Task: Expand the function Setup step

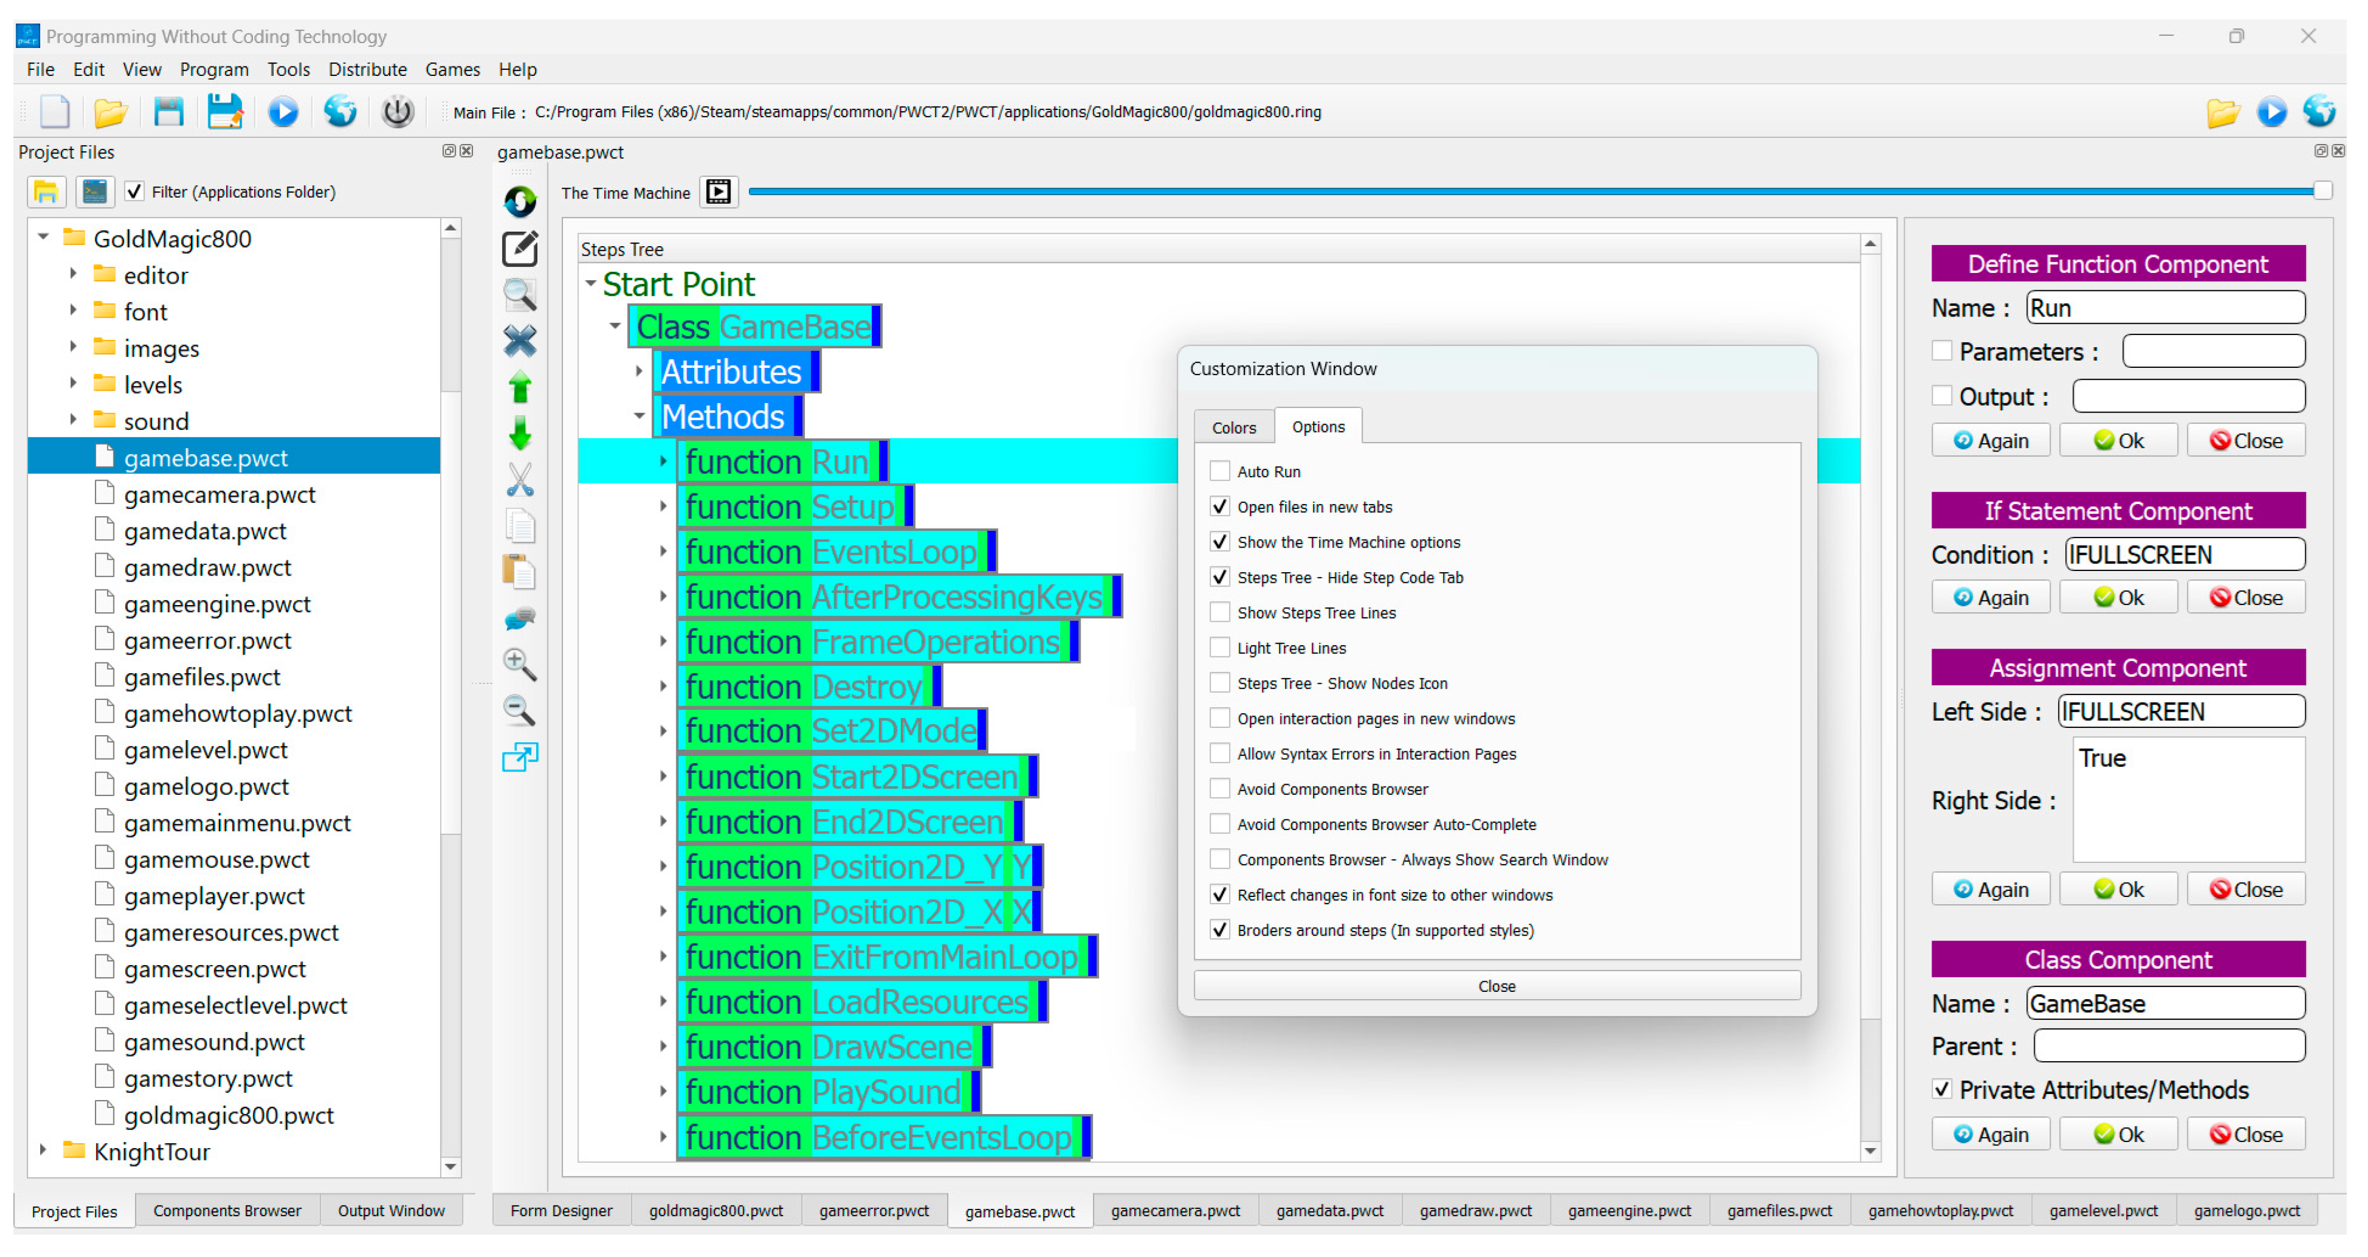Action: click(663, 506)
